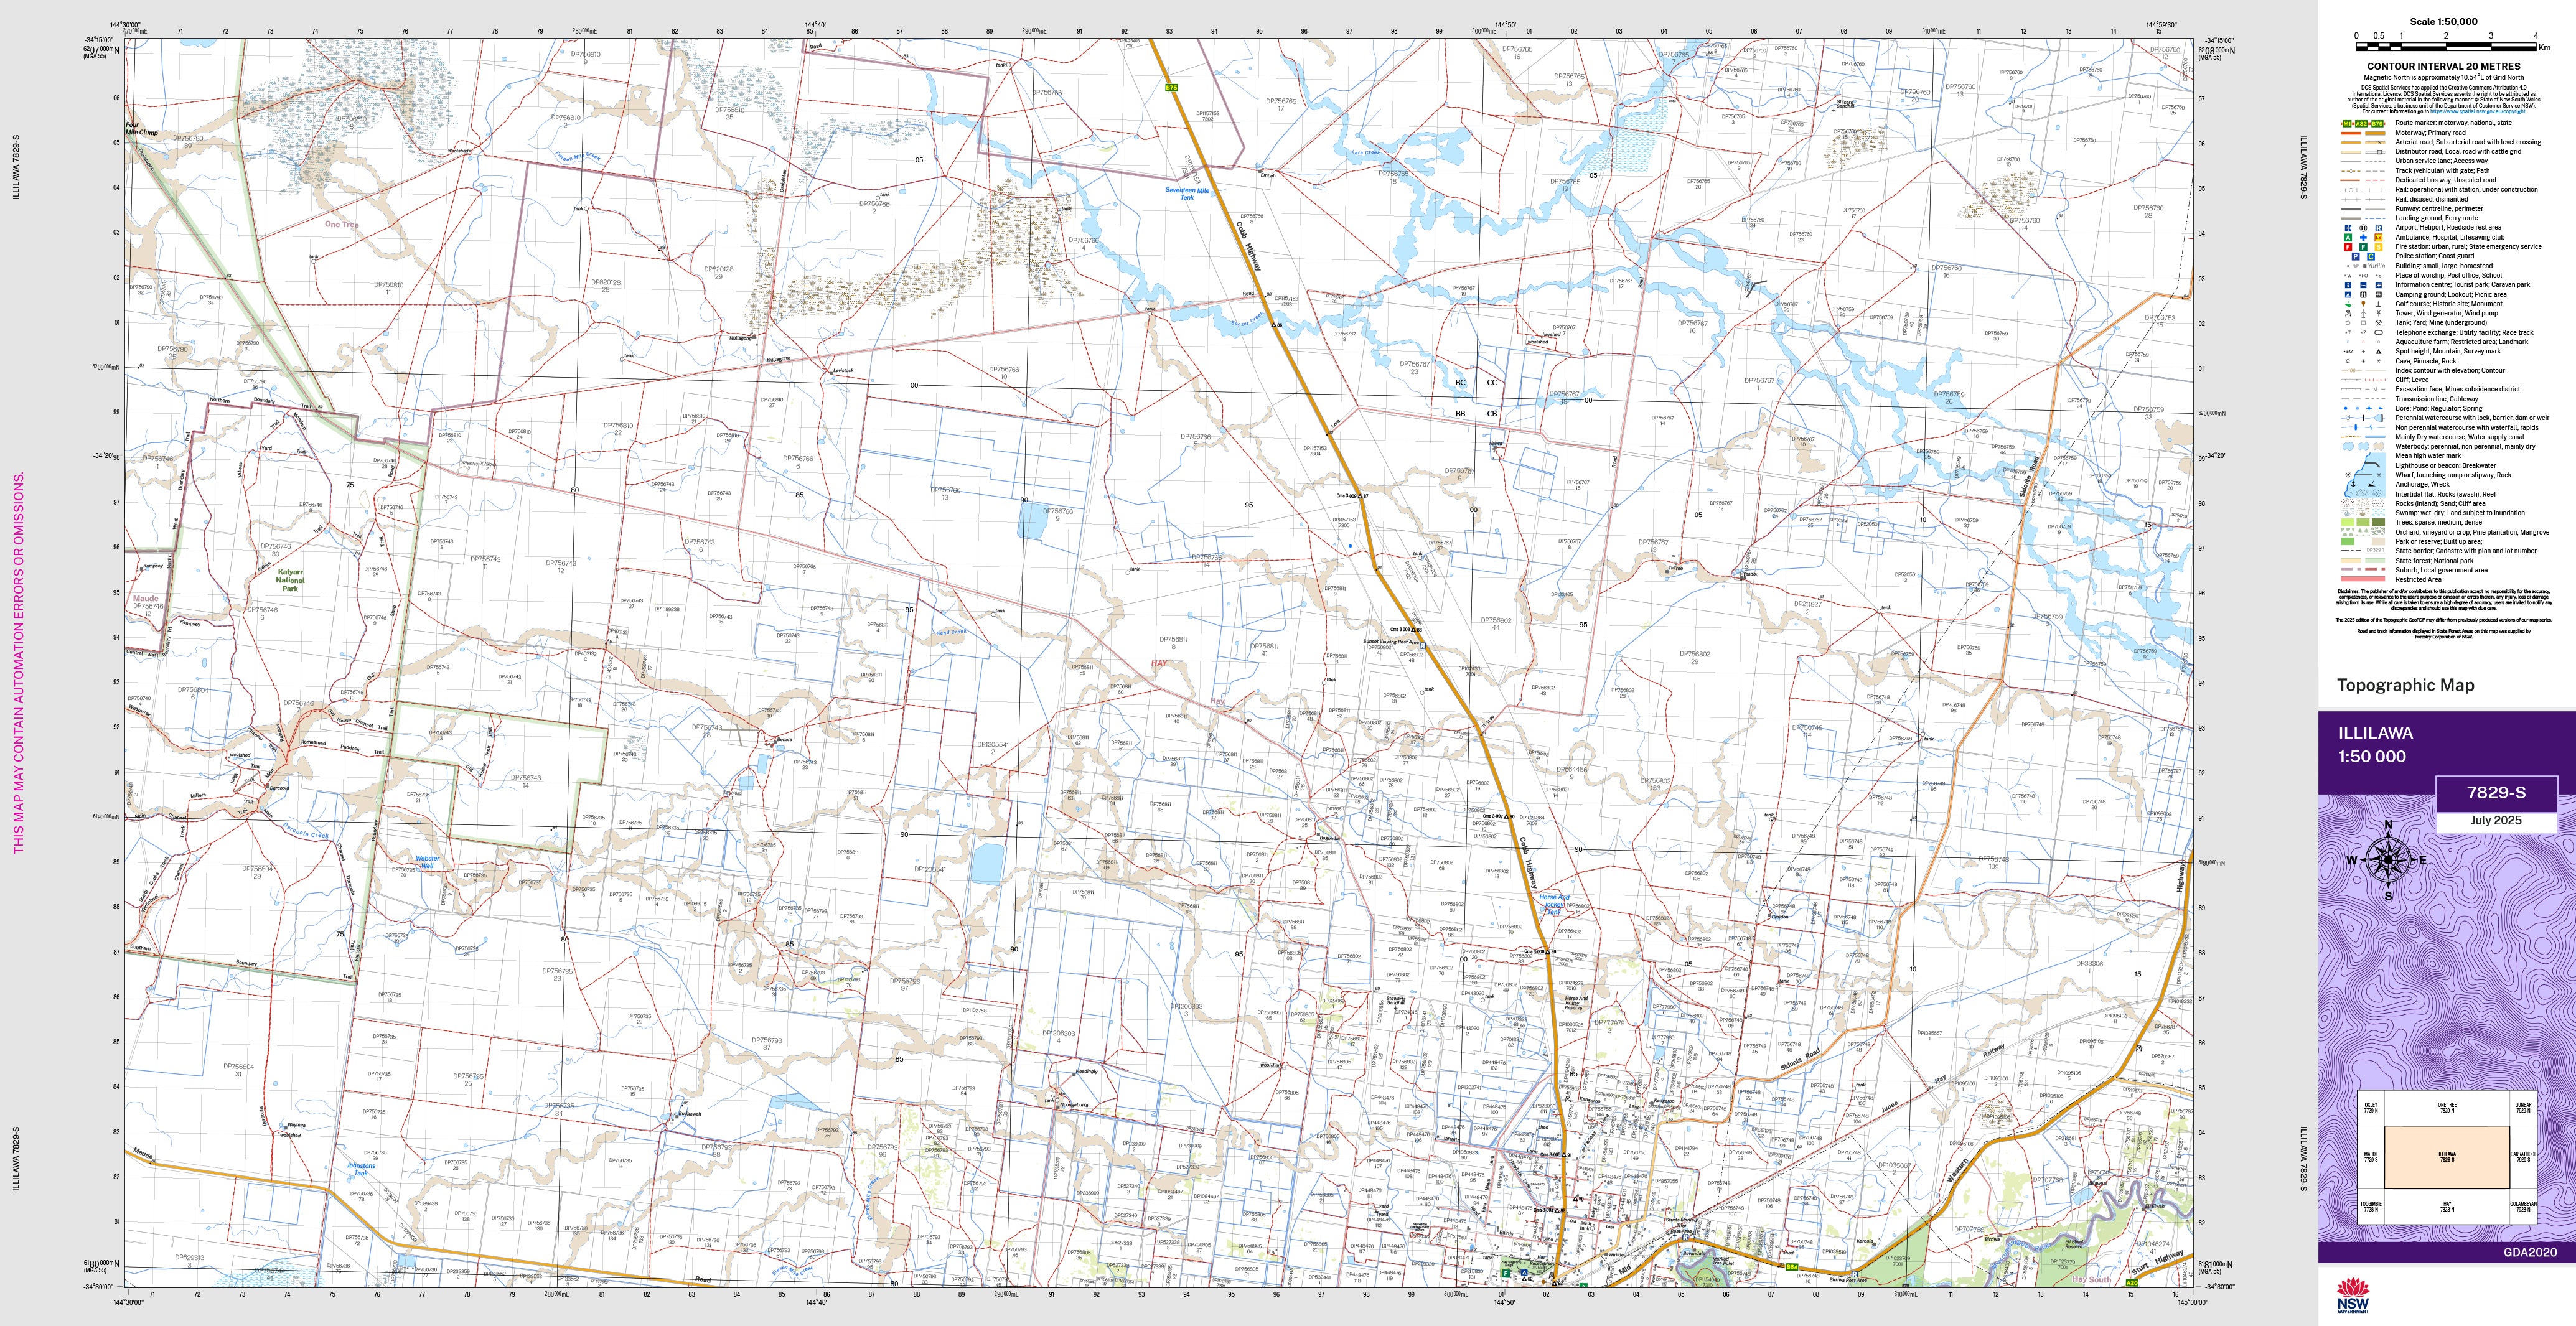Click the green Ambulance A legend symbol
2576x1326 pixels.
(2348, 238)
